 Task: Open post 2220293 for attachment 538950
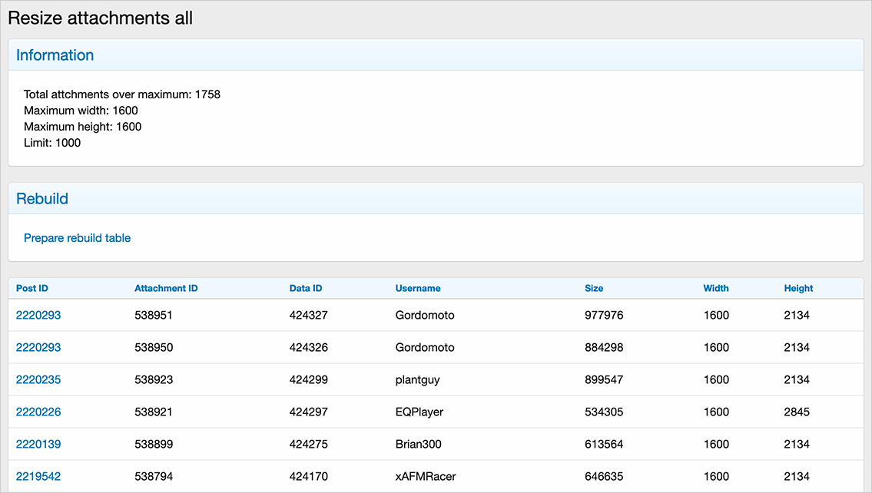[38, 347]
